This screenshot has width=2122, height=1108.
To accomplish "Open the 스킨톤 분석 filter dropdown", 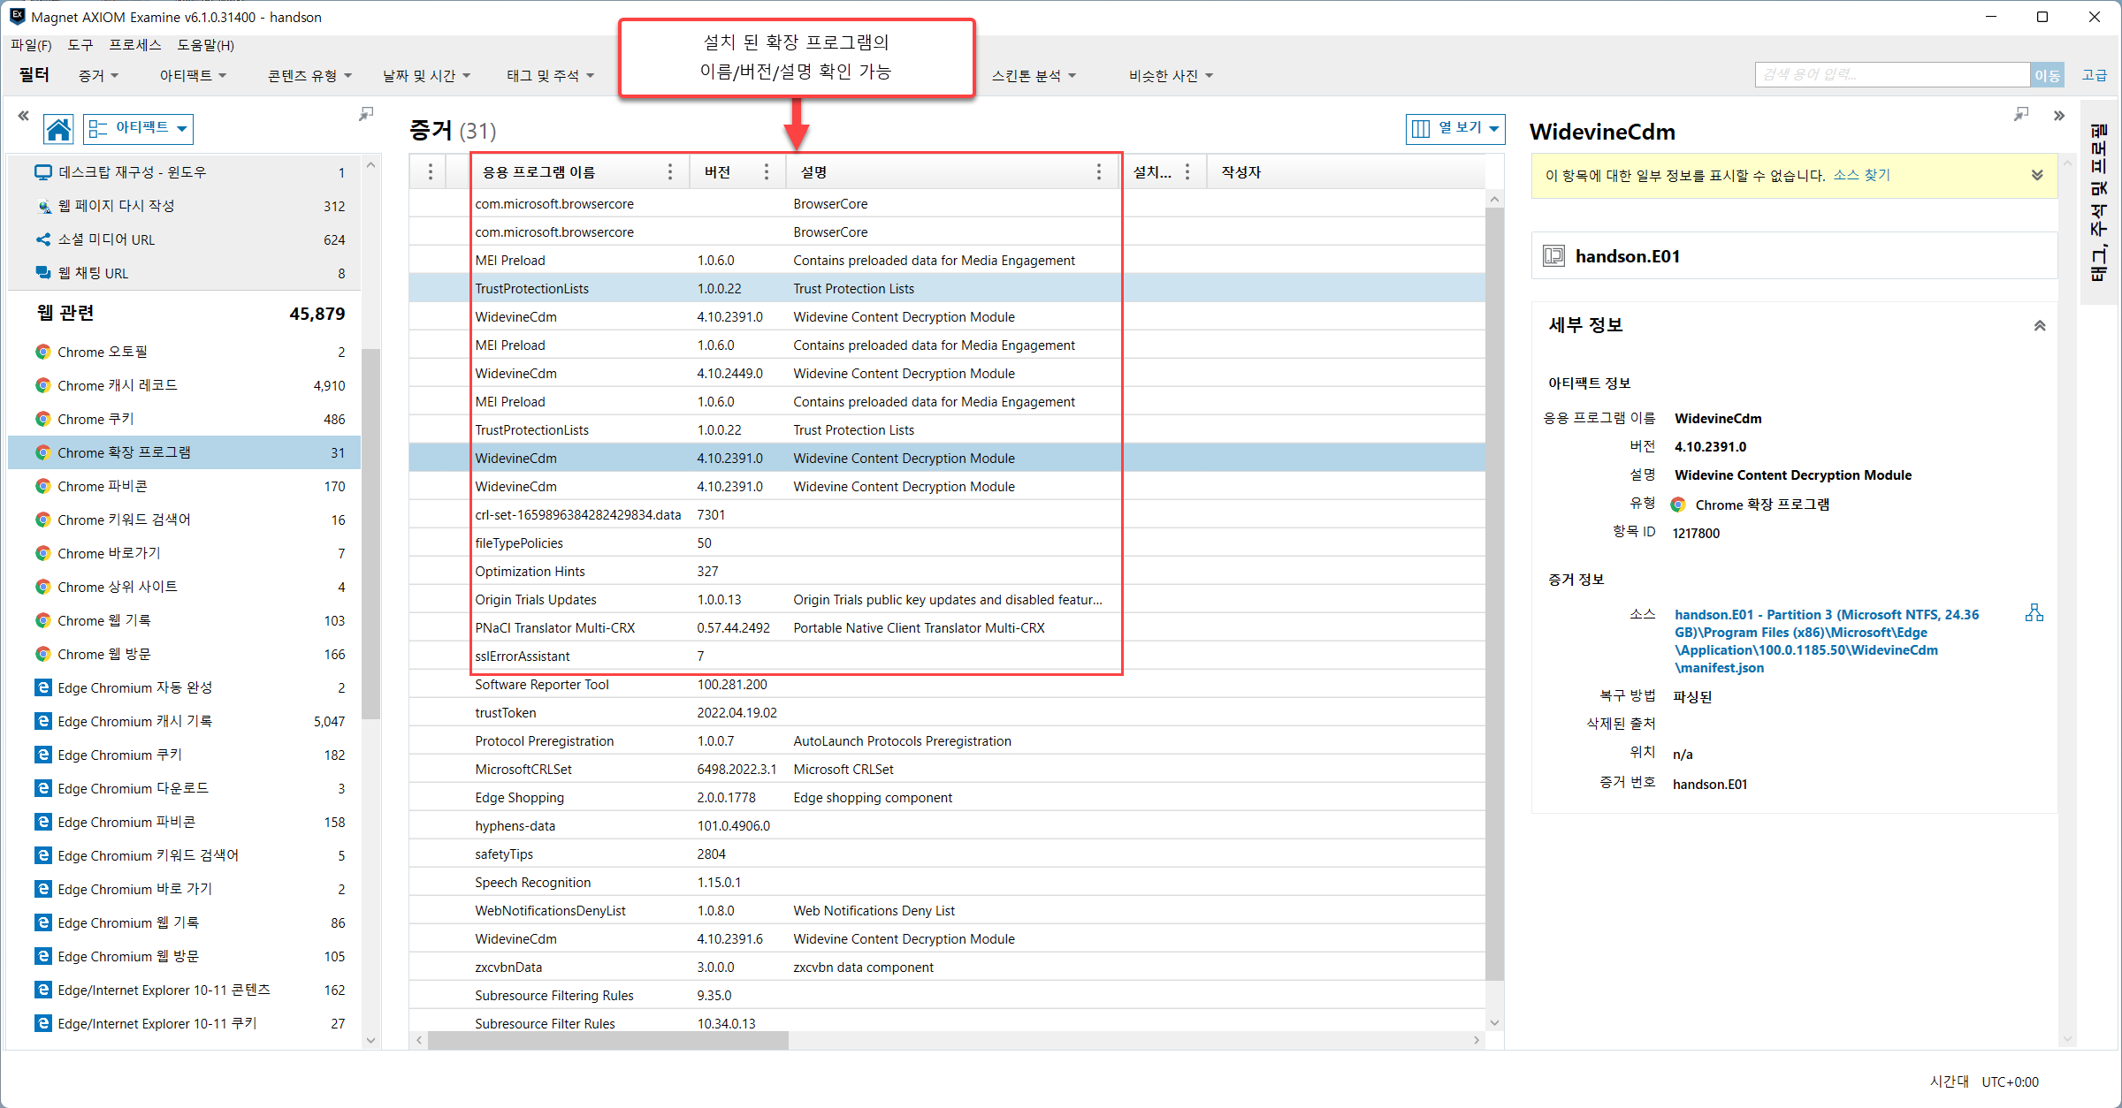I will click(1034, 76).
